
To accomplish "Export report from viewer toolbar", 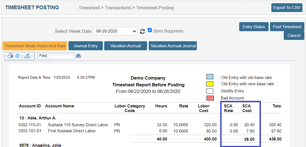I will (27, 56).
